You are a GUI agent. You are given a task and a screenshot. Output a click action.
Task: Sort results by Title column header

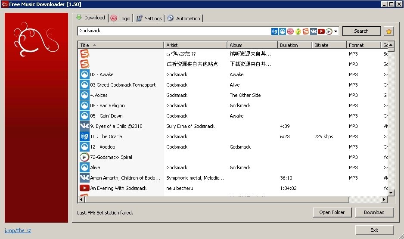coord(121,45)
